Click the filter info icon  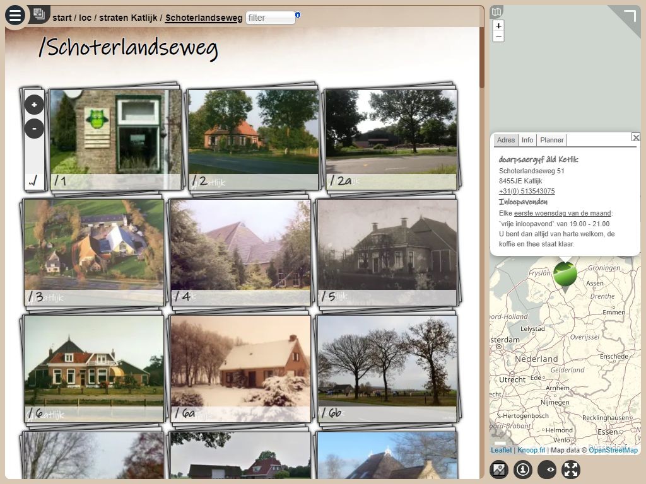pos(298,15)
